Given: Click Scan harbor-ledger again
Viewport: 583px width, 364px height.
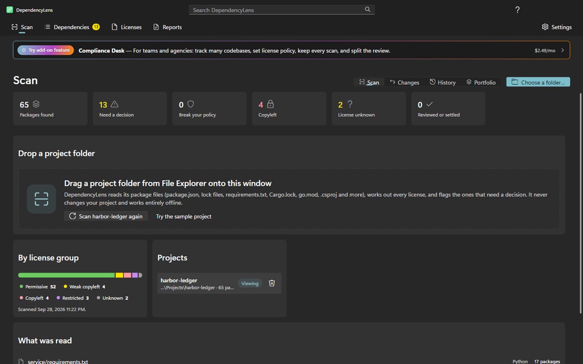Looking at the screenshot, I should 106,216.
